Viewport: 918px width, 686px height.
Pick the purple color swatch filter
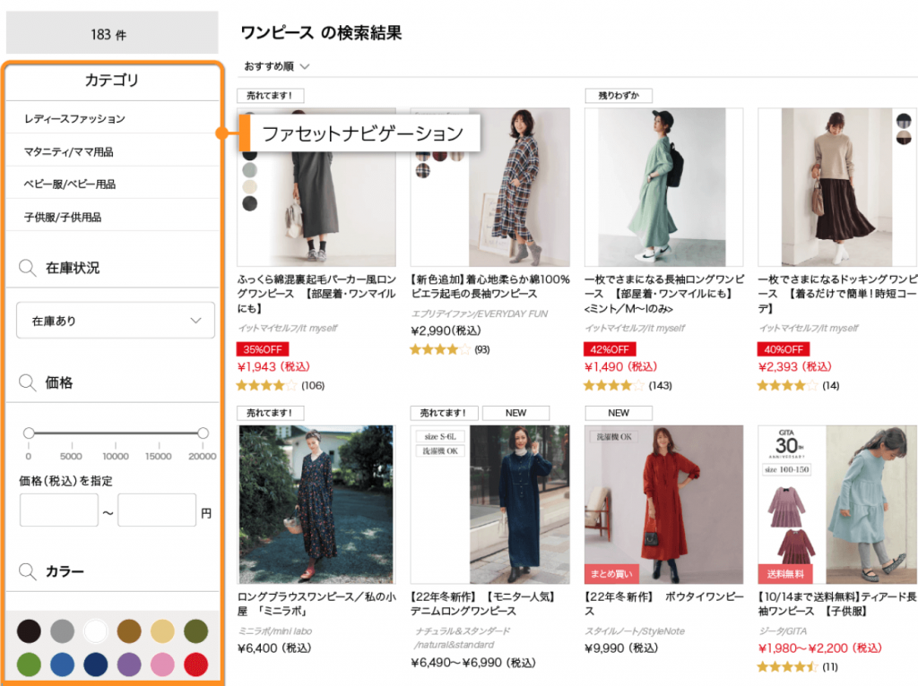129,665
